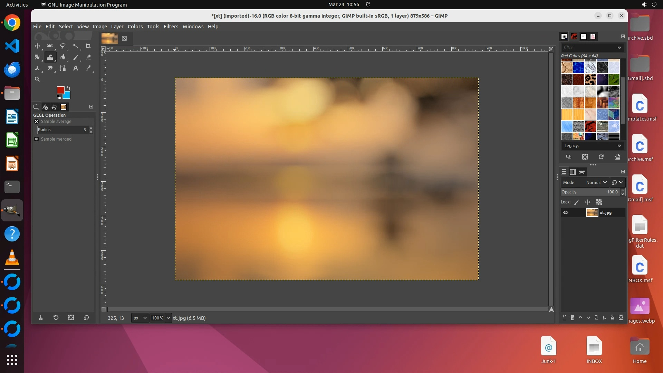663x373 pixels.
Task: Click the red foreground color swatch
Action: tap(60, 90)
